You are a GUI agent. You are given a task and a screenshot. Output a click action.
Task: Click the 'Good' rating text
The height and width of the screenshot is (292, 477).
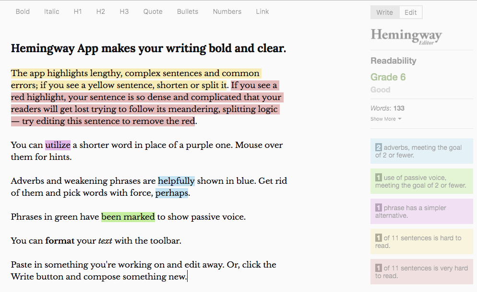click(x=380, y=90)
